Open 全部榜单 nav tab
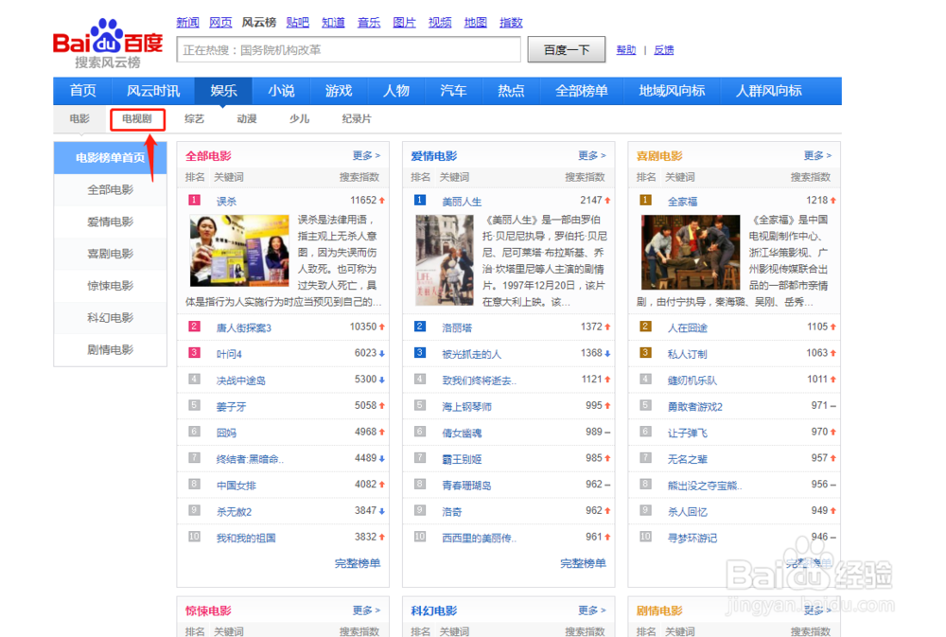Image resolution: width=946 pixels, height=637 pixels. pyautogui.click(x=581, y=91)
